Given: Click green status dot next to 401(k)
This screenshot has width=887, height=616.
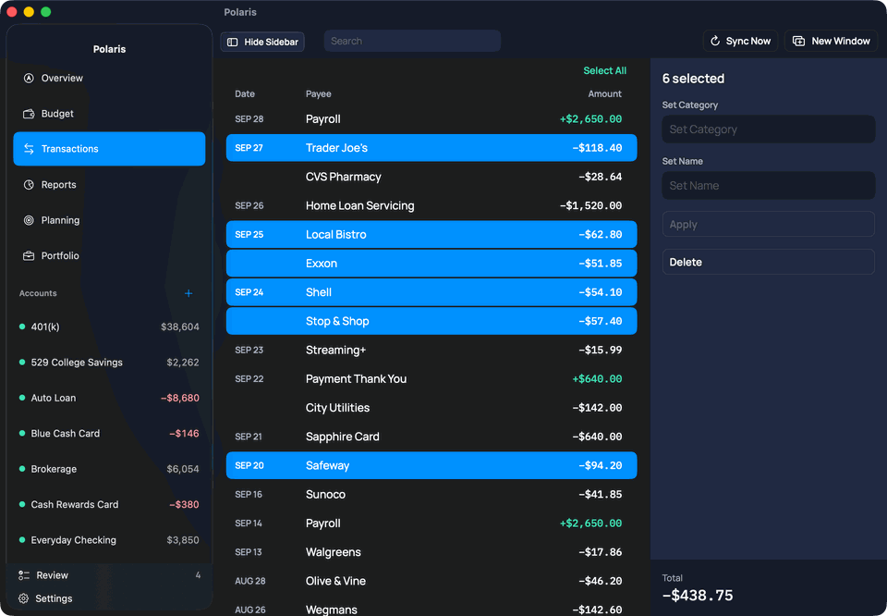Looking at the screenshot, I should pos(22,326).
